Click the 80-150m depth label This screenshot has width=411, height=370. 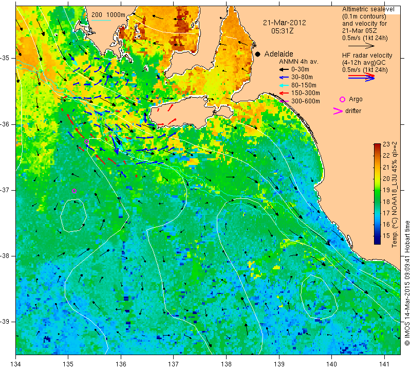point(304,85)
